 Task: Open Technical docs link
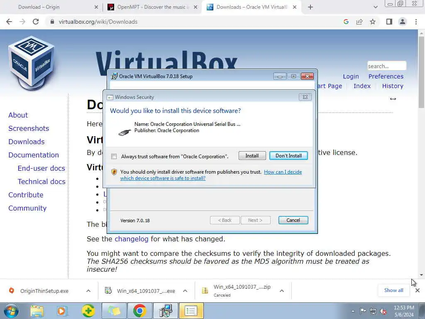(42, 182)
